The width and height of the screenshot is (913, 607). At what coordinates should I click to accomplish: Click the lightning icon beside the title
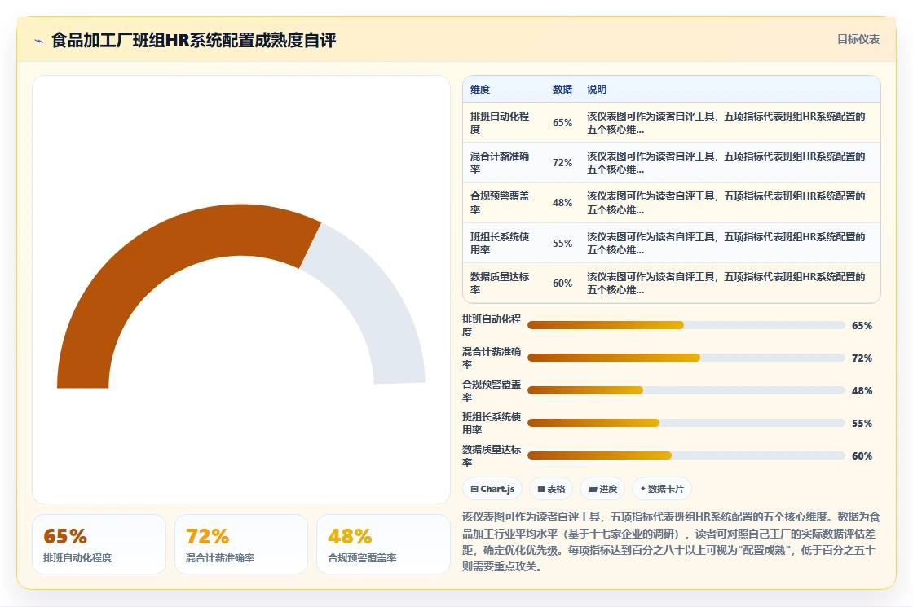click(x=39, y=41)
